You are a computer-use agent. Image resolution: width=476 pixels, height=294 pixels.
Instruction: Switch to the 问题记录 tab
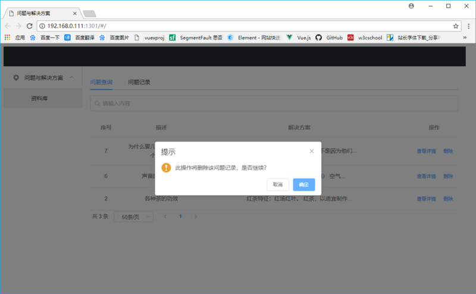(139, 82)
